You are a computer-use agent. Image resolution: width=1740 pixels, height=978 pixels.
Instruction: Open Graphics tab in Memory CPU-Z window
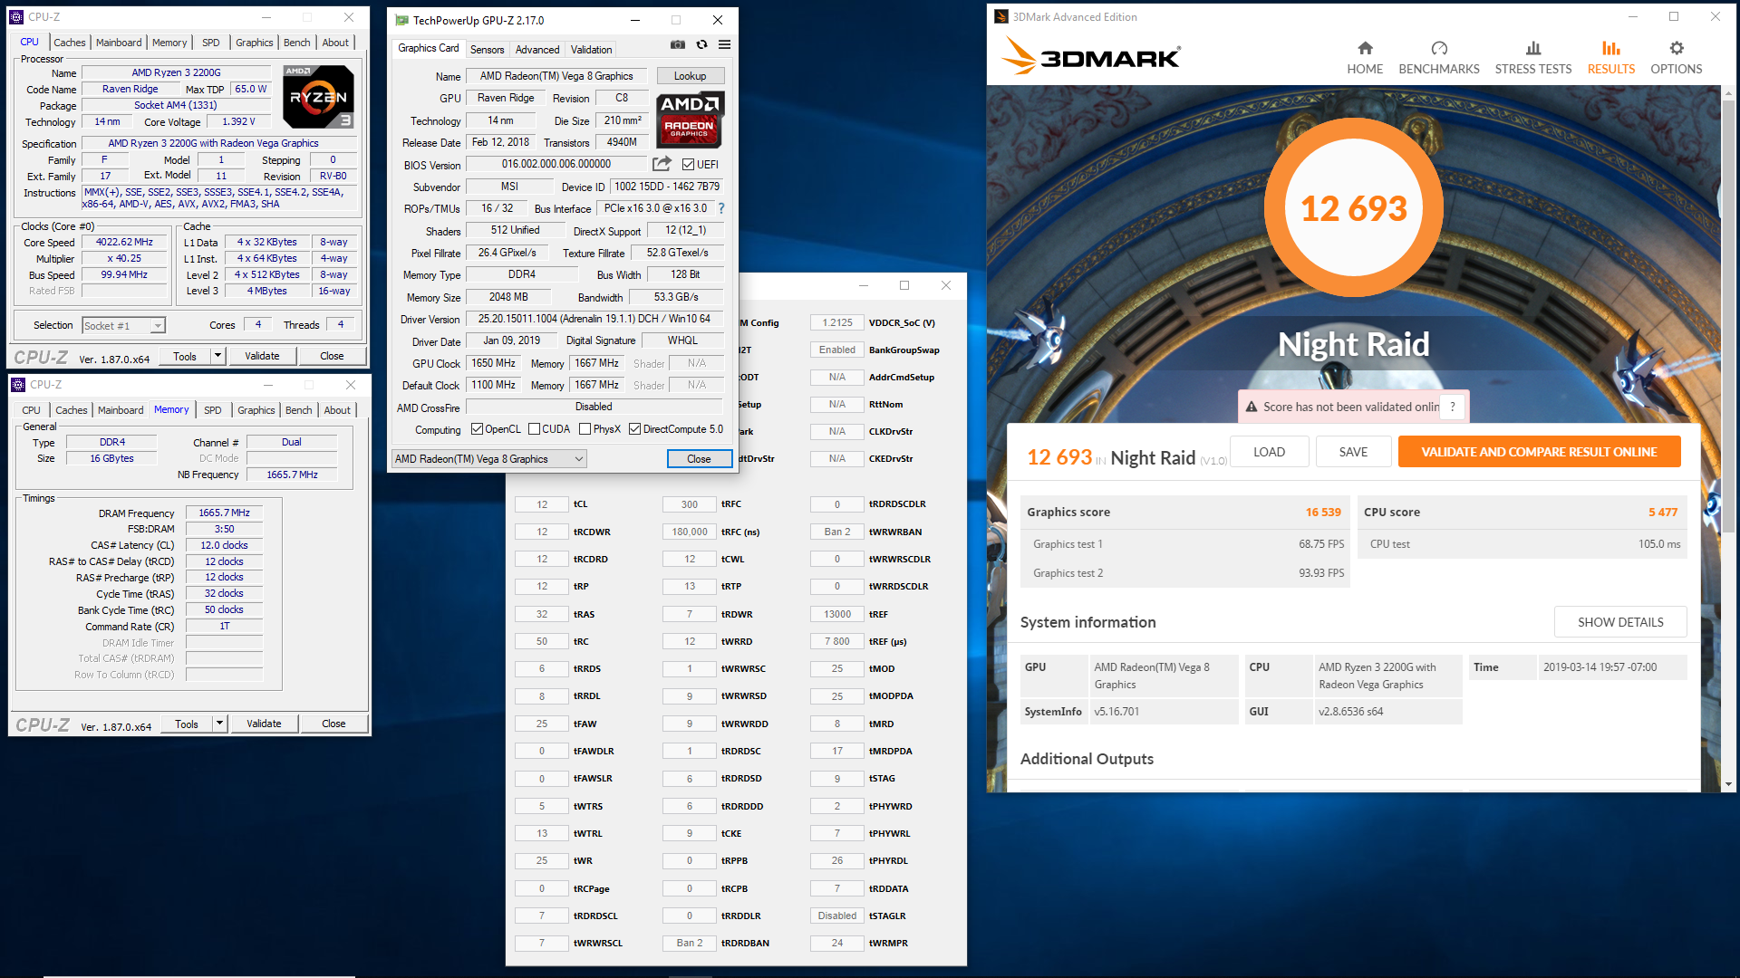[256, 410]
